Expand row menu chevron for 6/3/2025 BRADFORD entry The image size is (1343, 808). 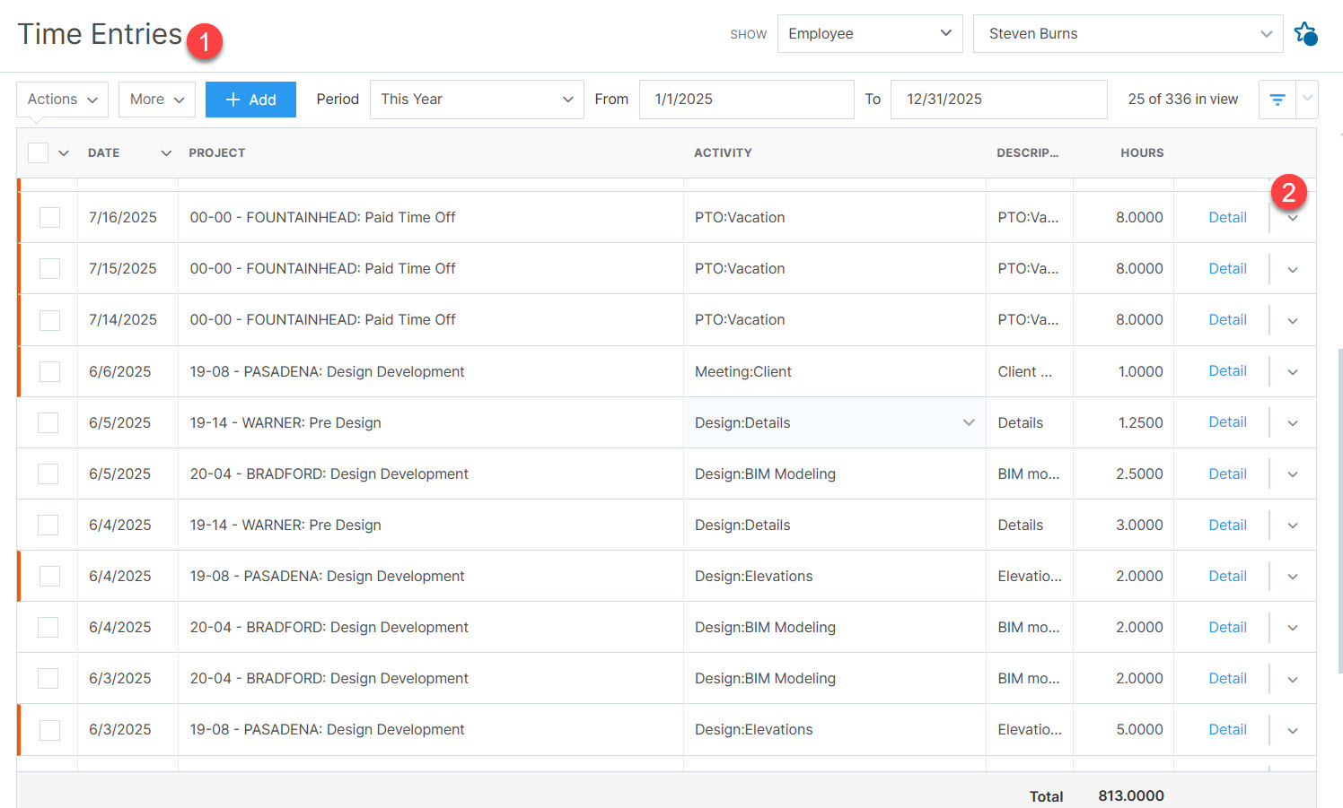coord(1293,679)
